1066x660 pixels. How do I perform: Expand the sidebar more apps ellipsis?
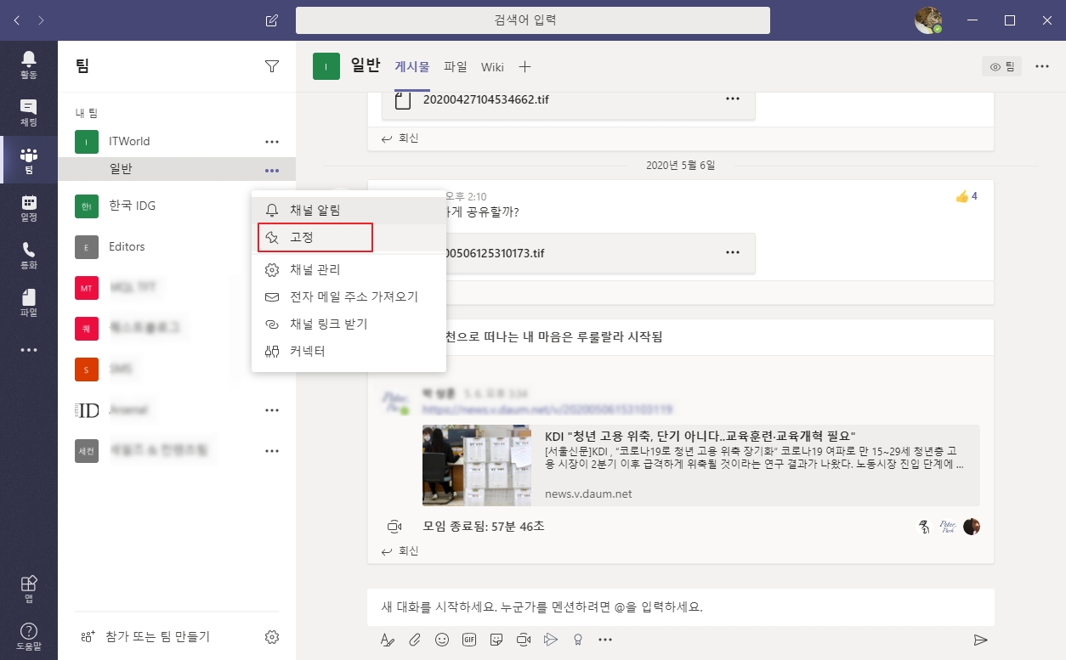(29, 350)
